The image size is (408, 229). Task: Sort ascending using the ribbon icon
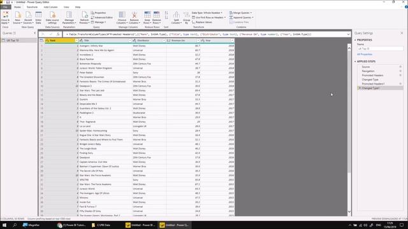coord(166,13)
